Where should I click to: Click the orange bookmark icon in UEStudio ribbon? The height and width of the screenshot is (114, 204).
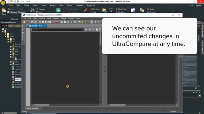click(85, 10)
